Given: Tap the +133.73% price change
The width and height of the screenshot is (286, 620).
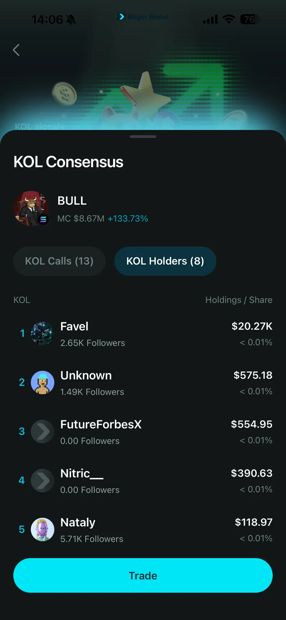Looking at the screenshot, I should point(128,218).
